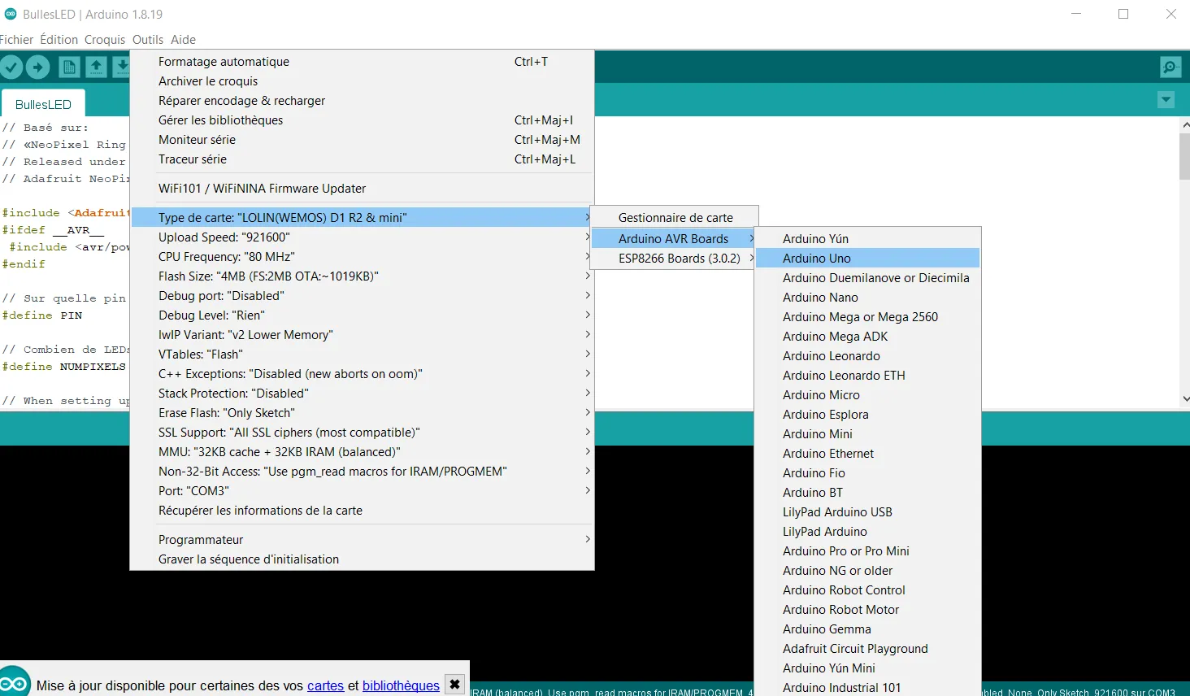Screen dimensions: 1190x696
Task: Open the Aide menu
Action: (183, 39)
